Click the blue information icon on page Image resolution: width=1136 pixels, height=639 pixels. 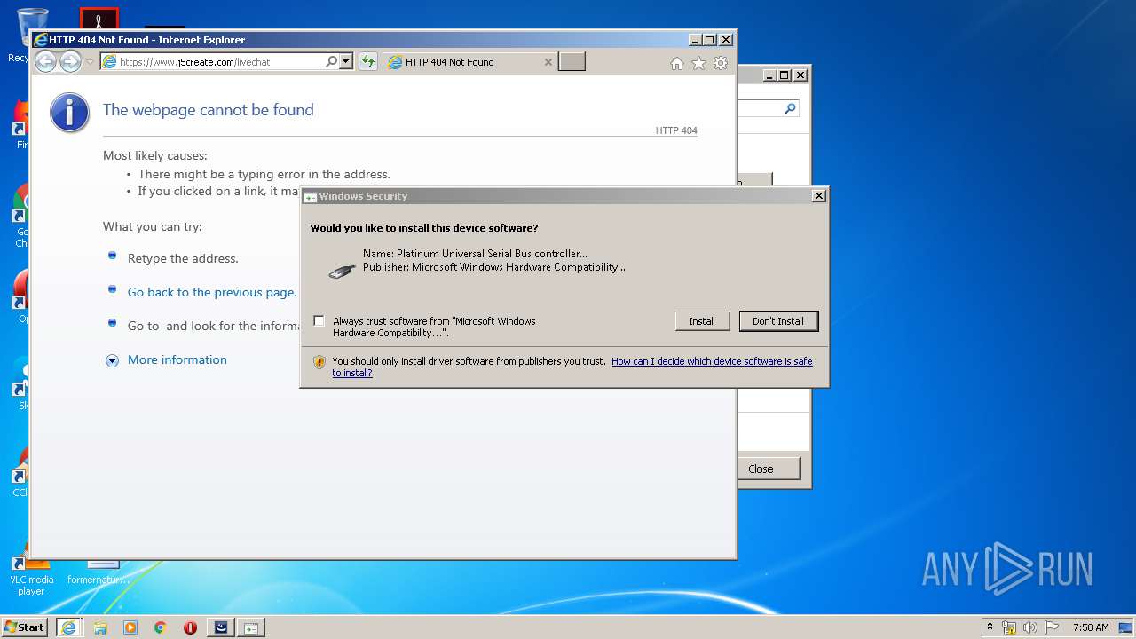coord(70,113)
